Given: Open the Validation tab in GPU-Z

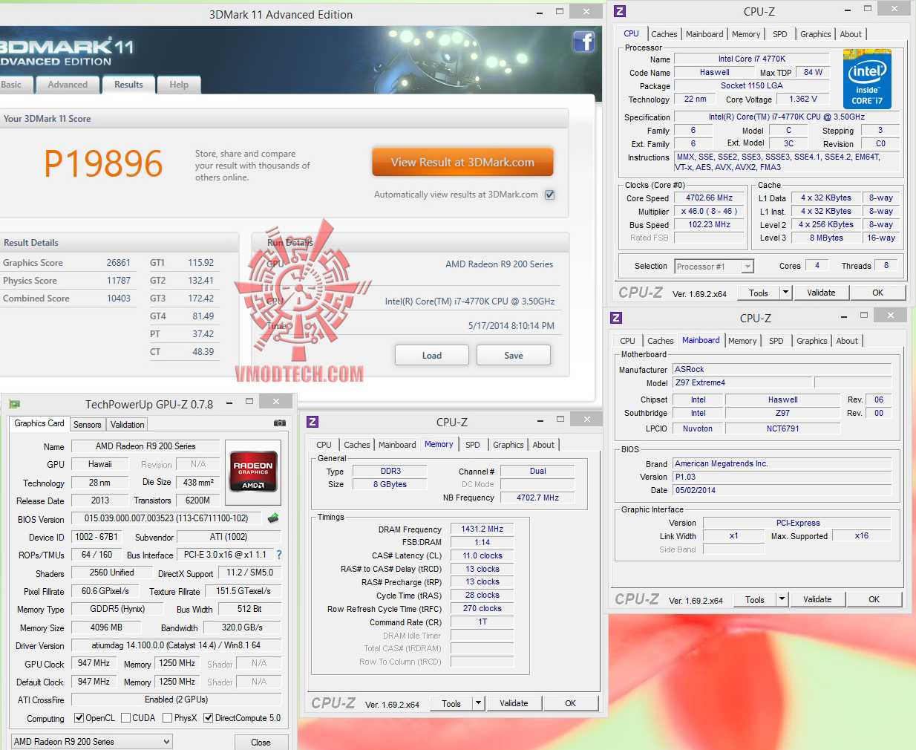Looking at the screenshot, I should pos(128,425).
